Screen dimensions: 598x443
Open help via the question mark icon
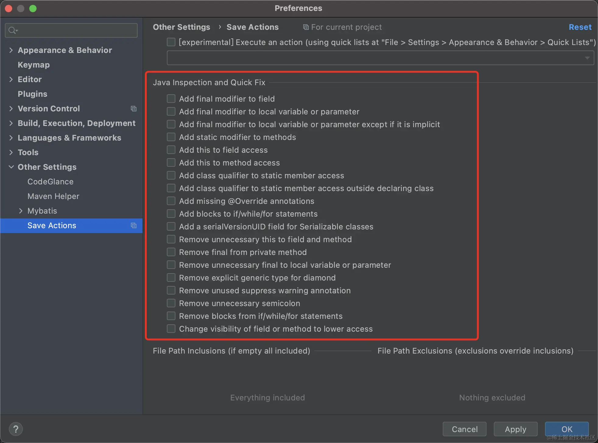click(16, 429)
